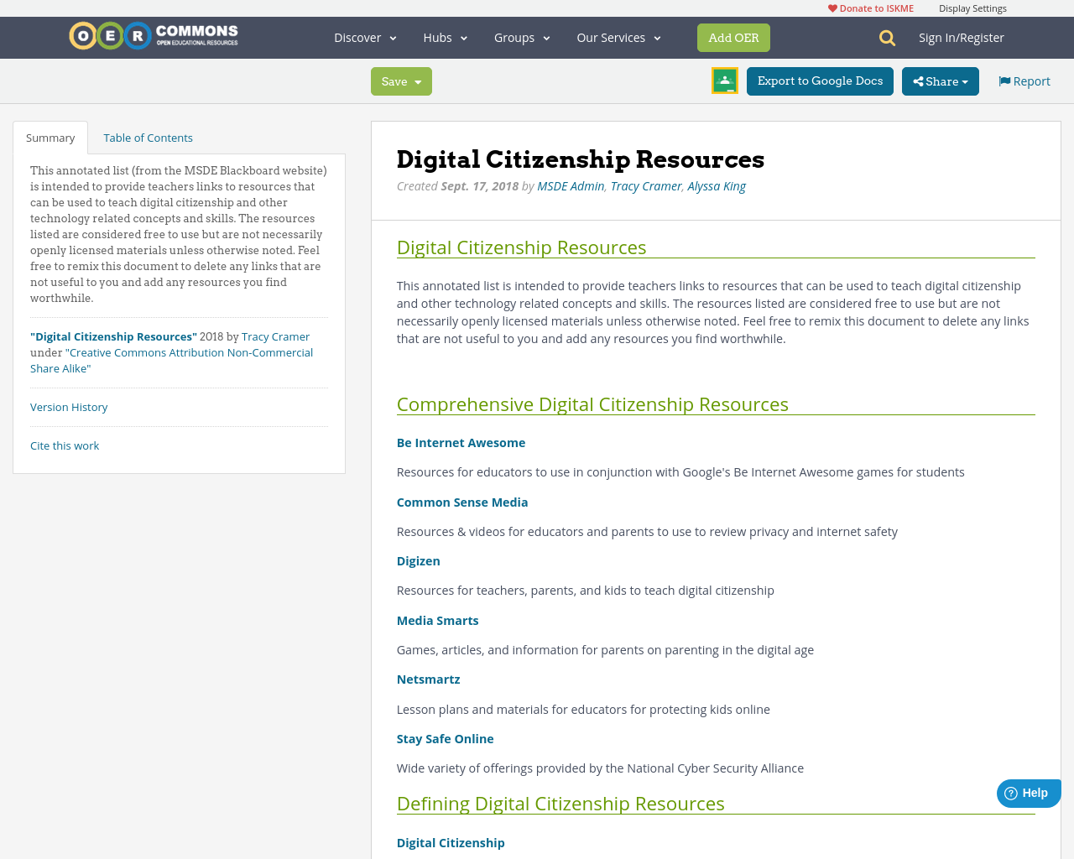This screenshot has width=1074, height=859.
Task: Switch to Table of Contents tab
Action: pyautogui.click(x=148, y=138)
